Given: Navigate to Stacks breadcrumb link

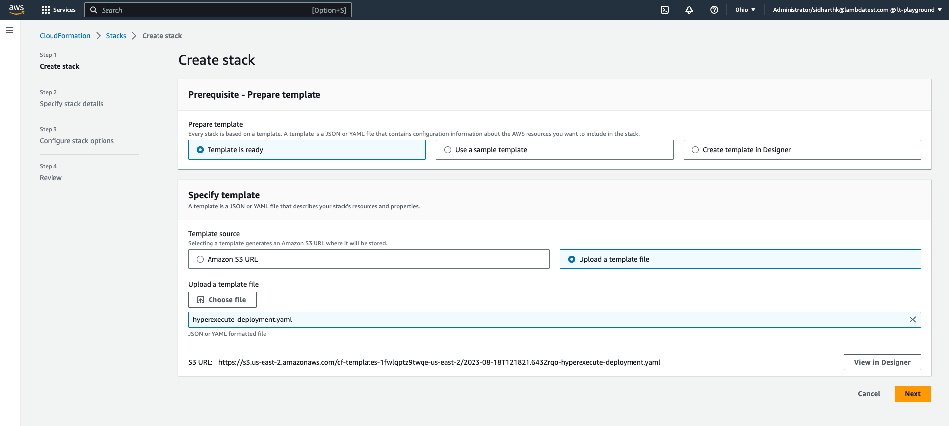Looking at the screenshot, I should pos(116,36).
